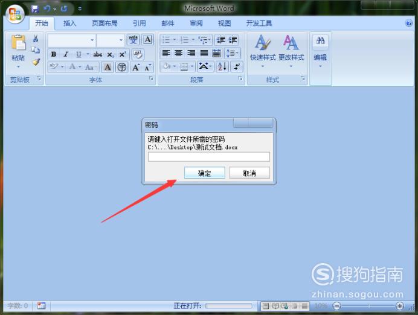Save document via Quick Access icon

tap(34, 9)
